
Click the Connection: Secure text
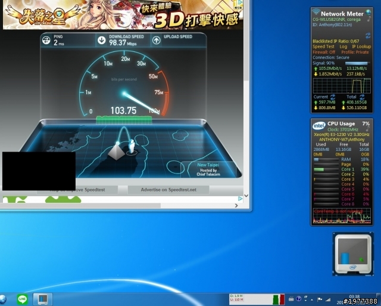(x=331, y=57)
